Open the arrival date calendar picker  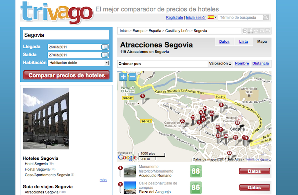coord(105,47)
